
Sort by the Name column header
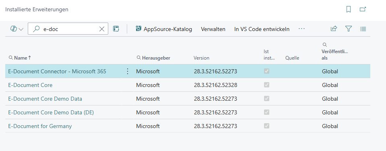tap(21, 58)
